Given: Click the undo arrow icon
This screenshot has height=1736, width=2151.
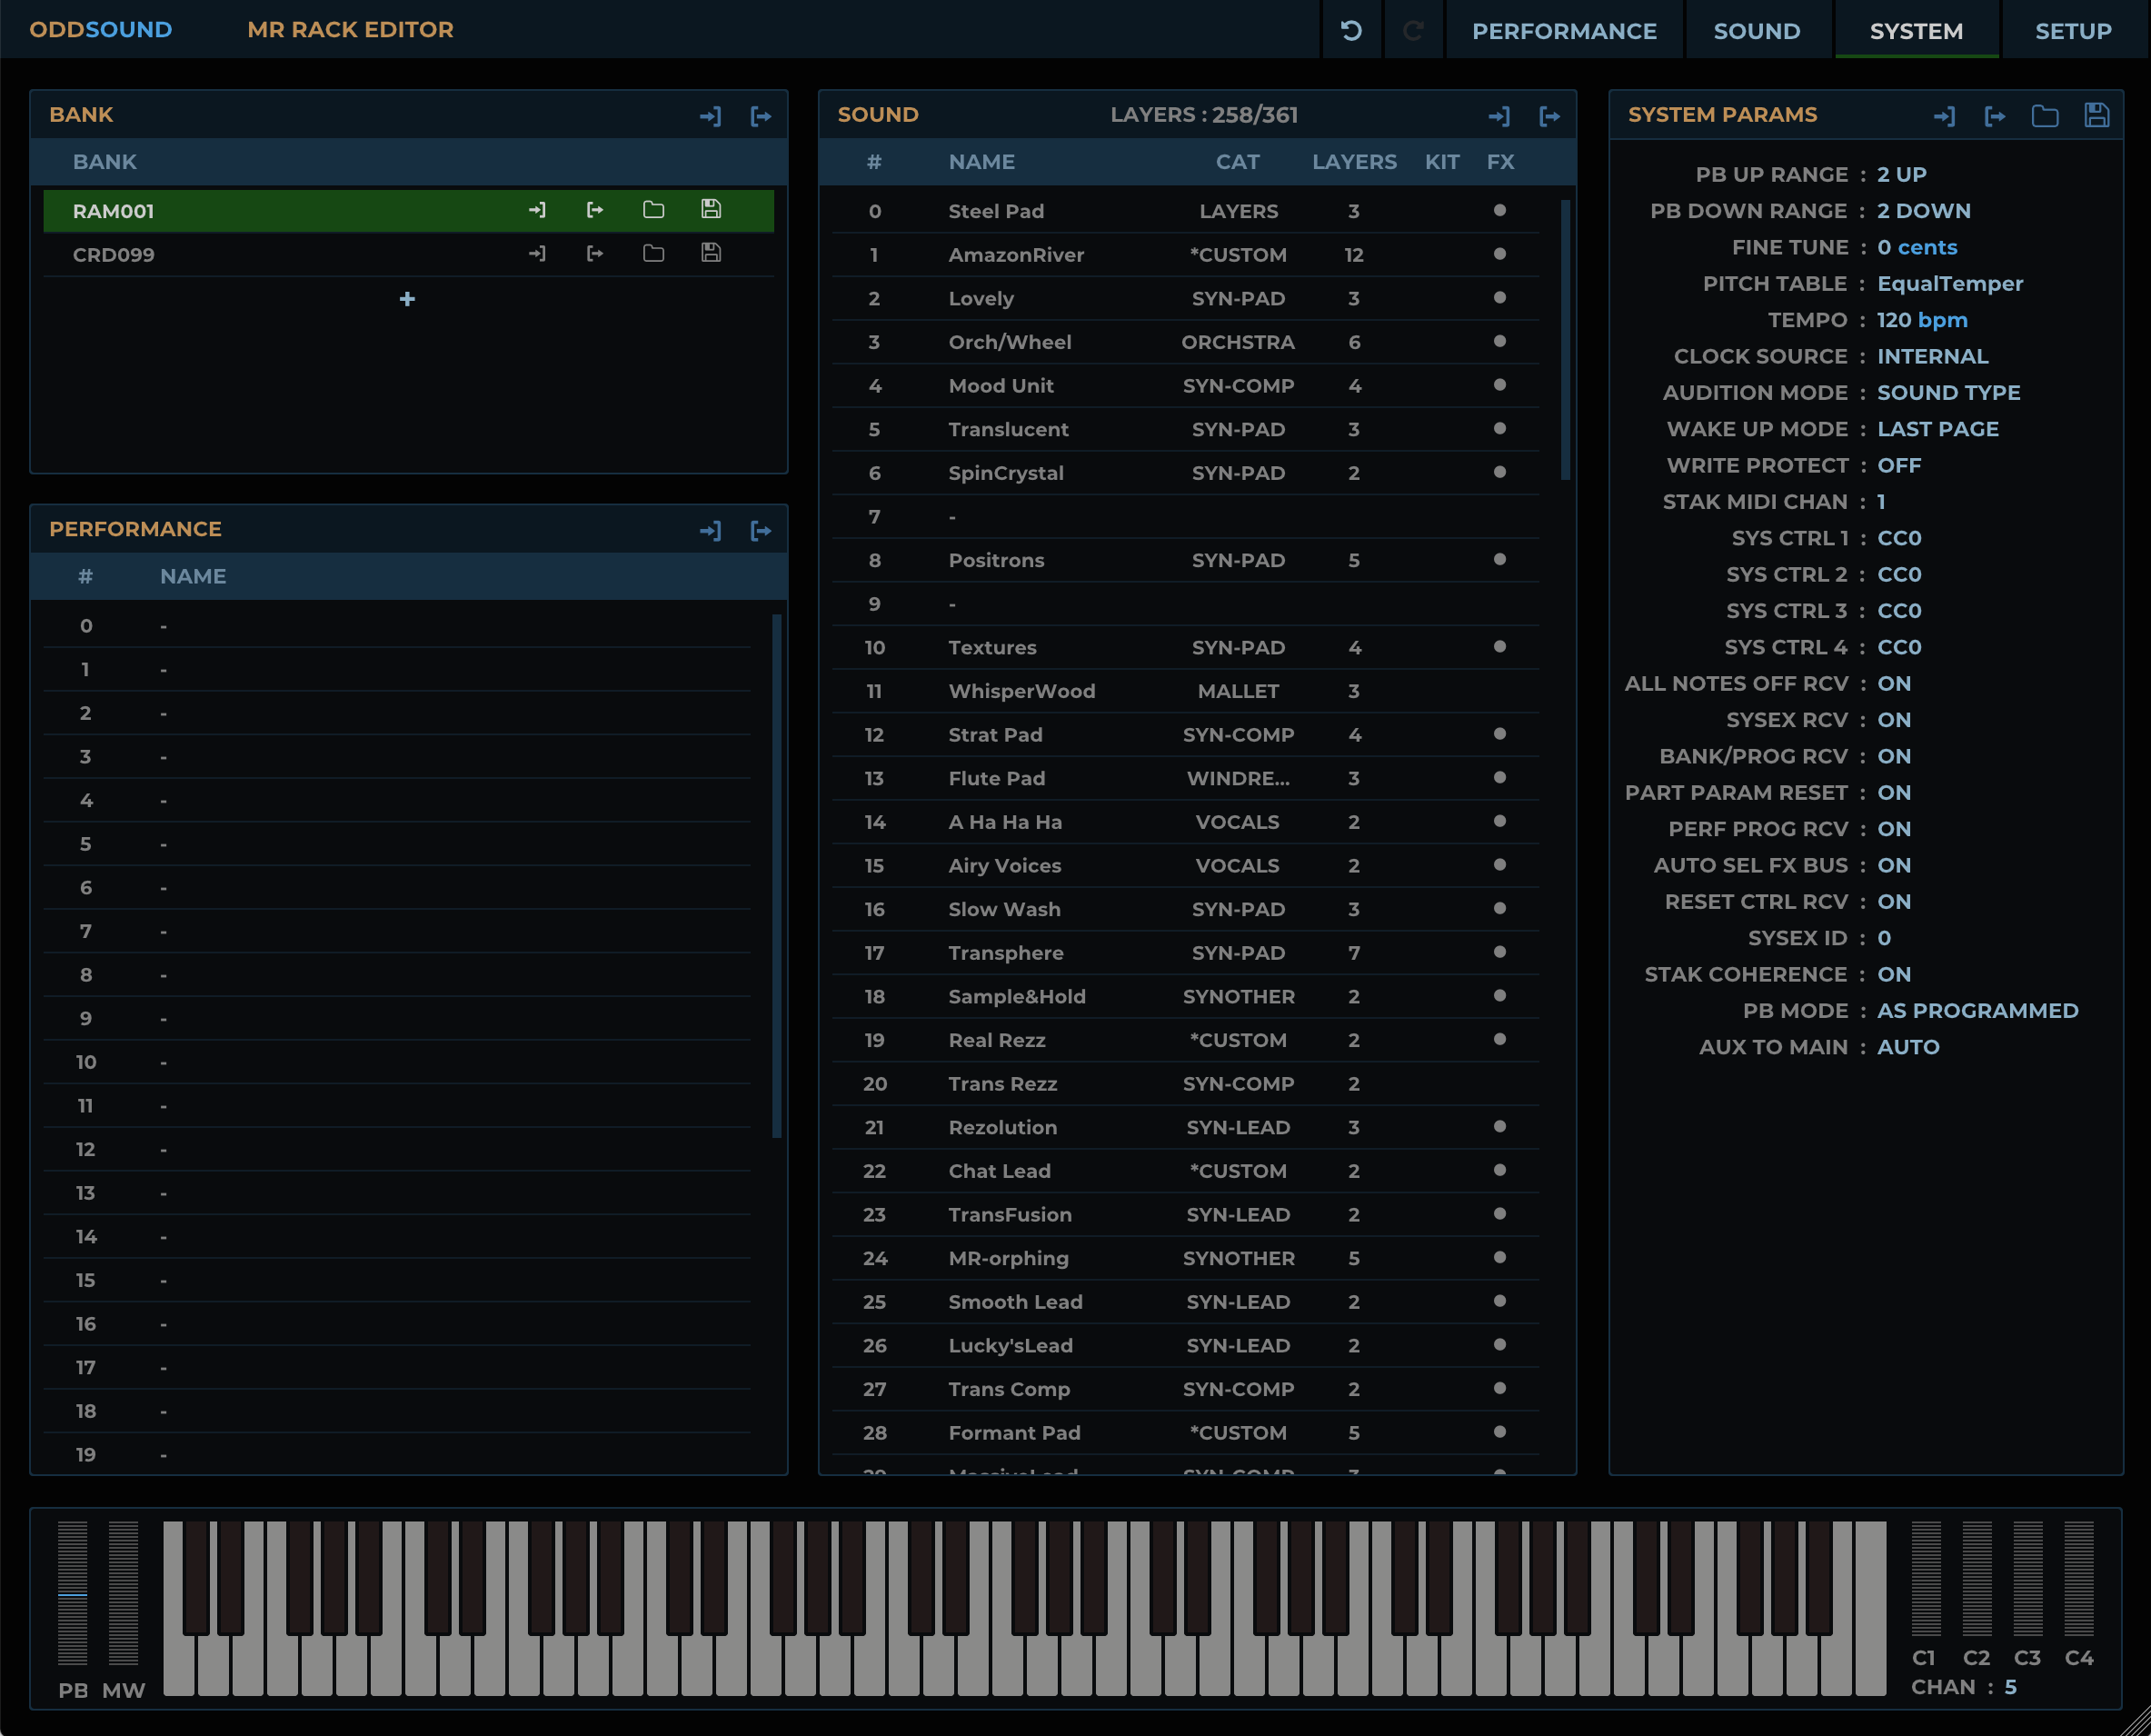Looking at the screenshot, I should [1351, 31].
